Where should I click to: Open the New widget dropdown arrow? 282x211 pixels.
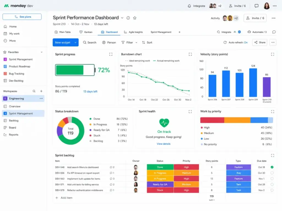(x=75, y=43)
